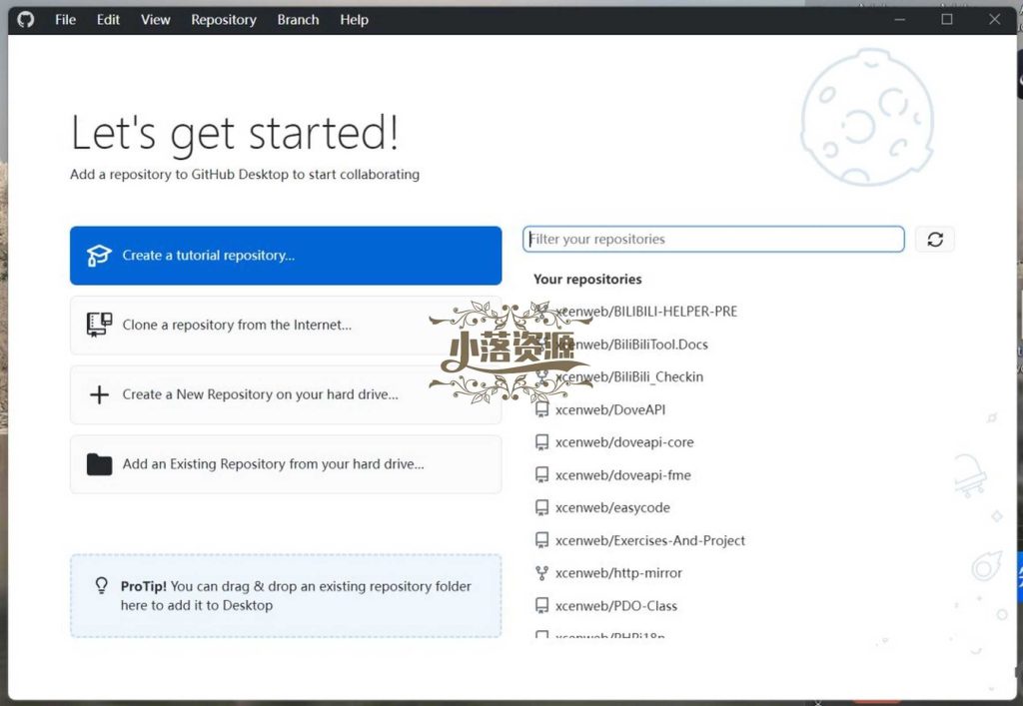The width and height of the screenshot is (1023, 706).
Task: Focus the Filter your repositories field
Action: click(713, 240)
